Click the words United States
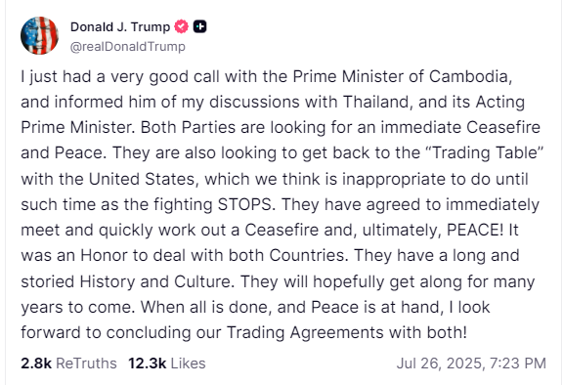 point(142,179)
